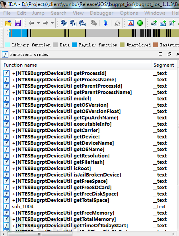
Task: Select the getFileHash function row
Action: [89, 162]
